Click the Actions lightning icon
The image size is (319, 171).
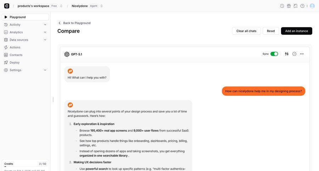tap(6, 47)
